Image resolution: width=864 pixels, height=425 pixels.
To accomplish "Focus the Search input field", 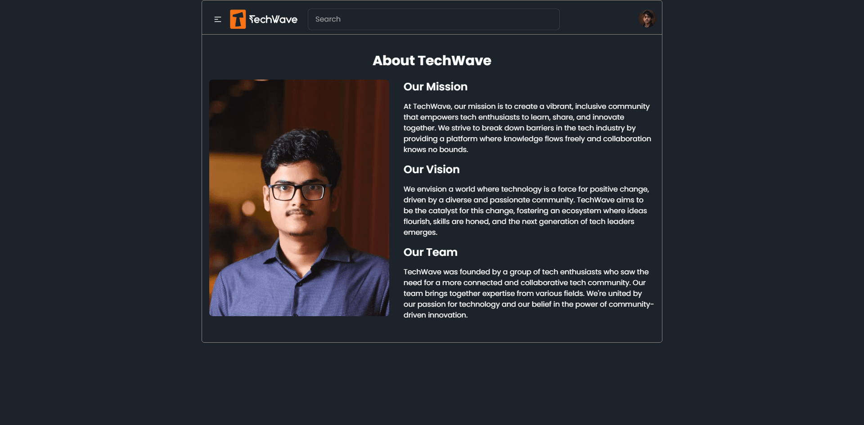I will (x=433, y=19).
